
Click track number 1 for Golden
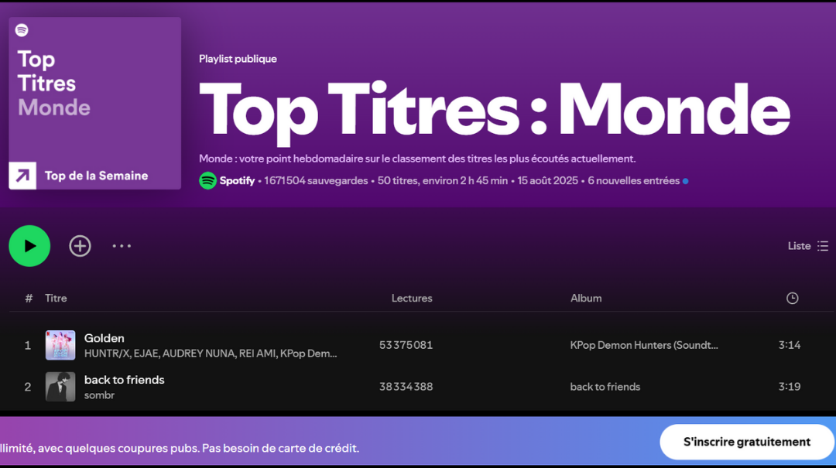point(28,346)
